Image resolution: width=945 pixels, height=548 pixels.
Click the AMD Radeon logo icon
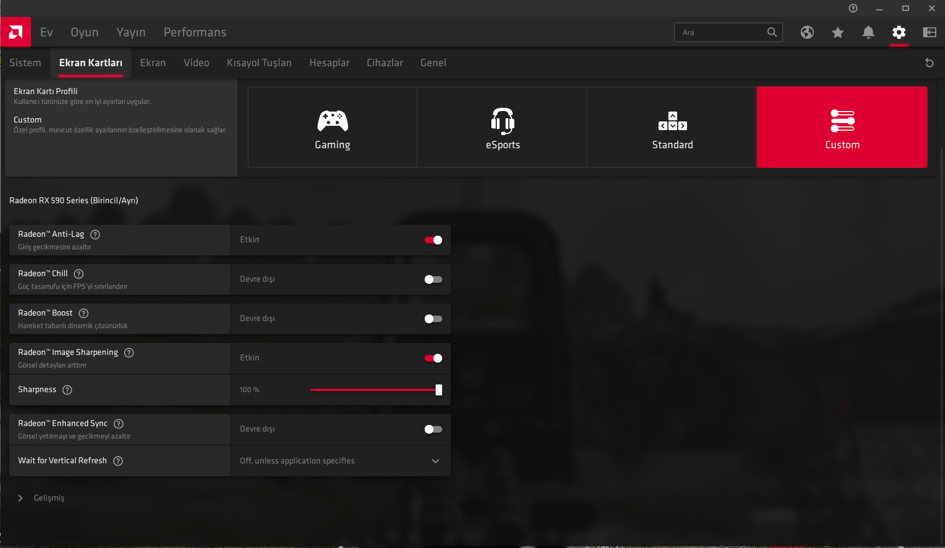point(16,32)
